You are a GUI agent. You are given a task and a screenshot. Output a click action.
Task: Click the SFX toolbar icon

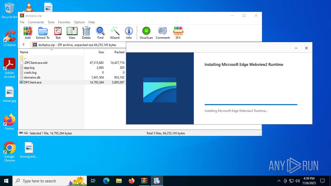178,33
